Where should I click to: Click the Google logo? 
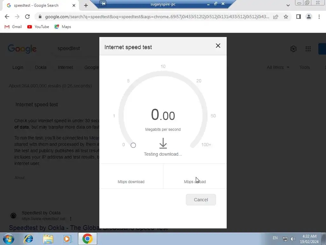[x=22, y=49]
